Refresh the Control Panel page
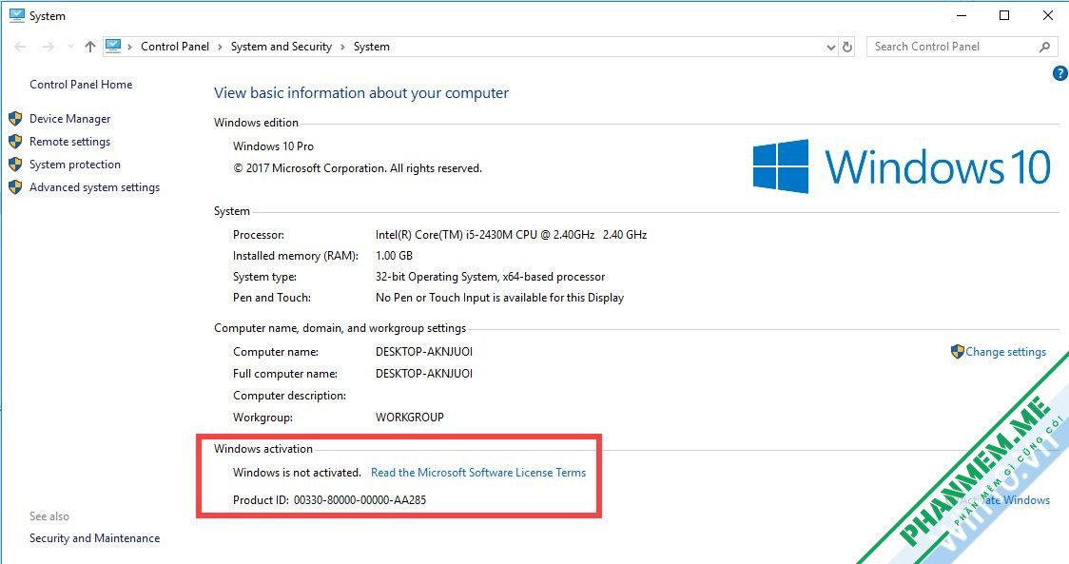Viewport: 1069px width, 564px height. pos(847,47)
